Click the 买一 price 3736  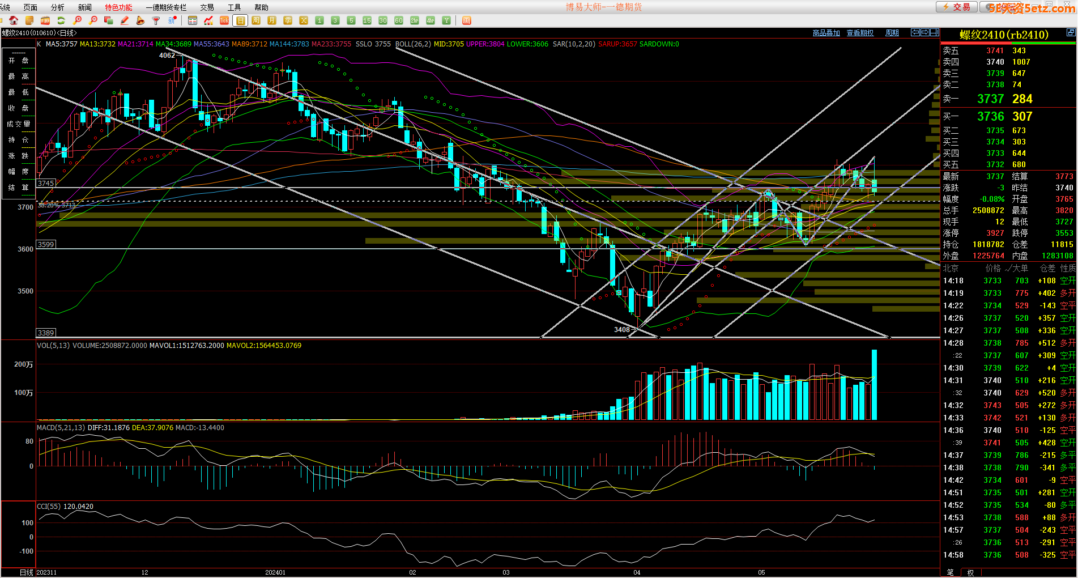(991, 116)
